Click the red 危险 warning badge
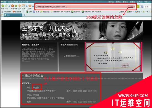152x108 pixels. [x=130, y=7]
